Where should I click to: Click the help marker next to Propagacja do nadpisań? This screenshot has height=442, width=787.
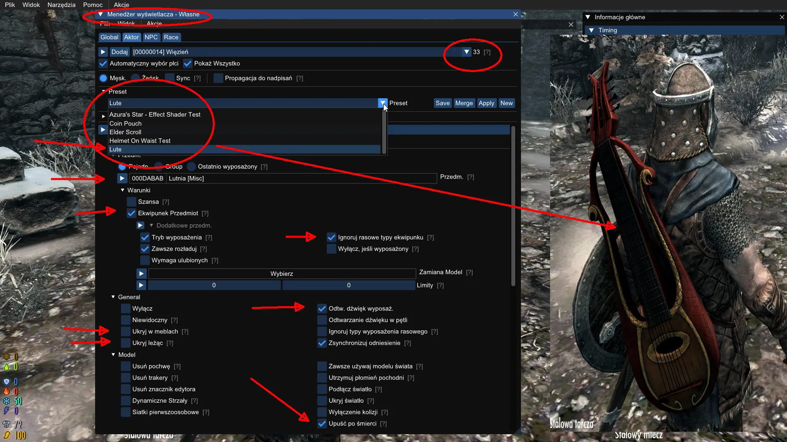coord(300,78)
